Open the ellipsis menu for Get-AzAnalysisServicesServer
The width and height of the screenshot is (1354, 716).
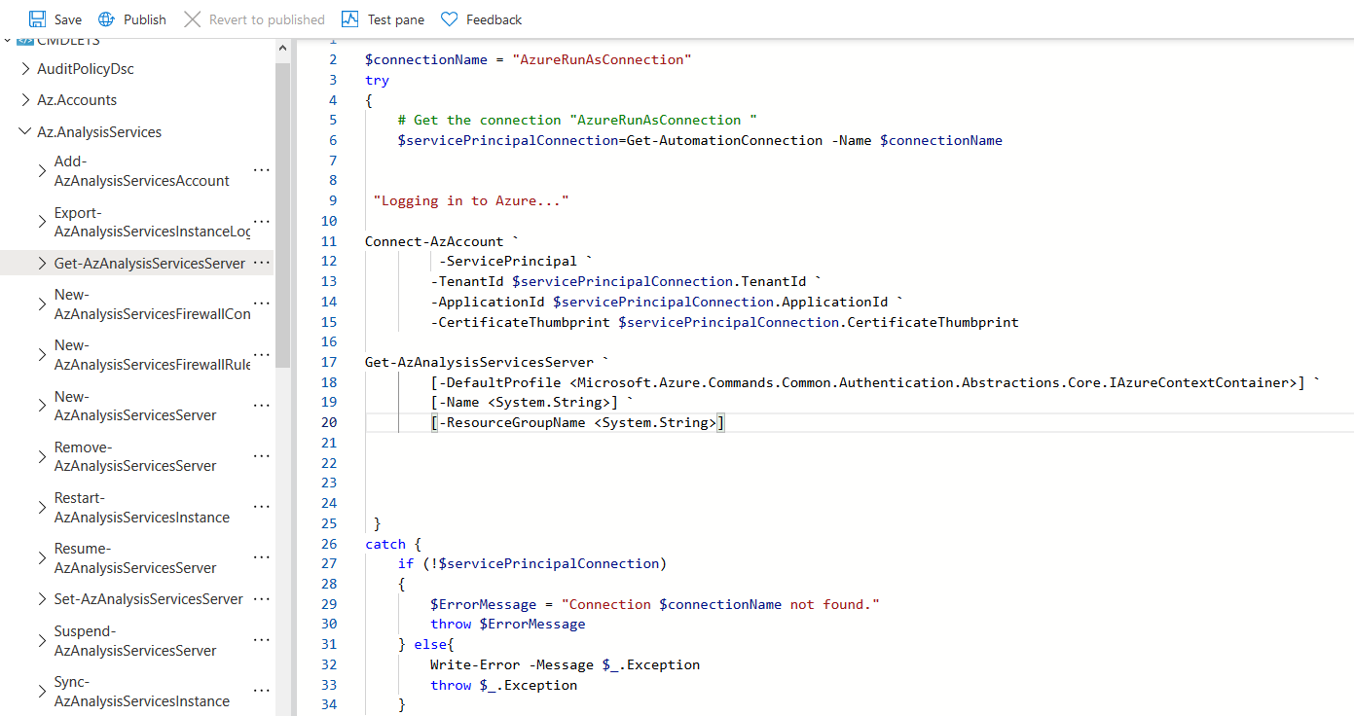click(x=262, y=263)
